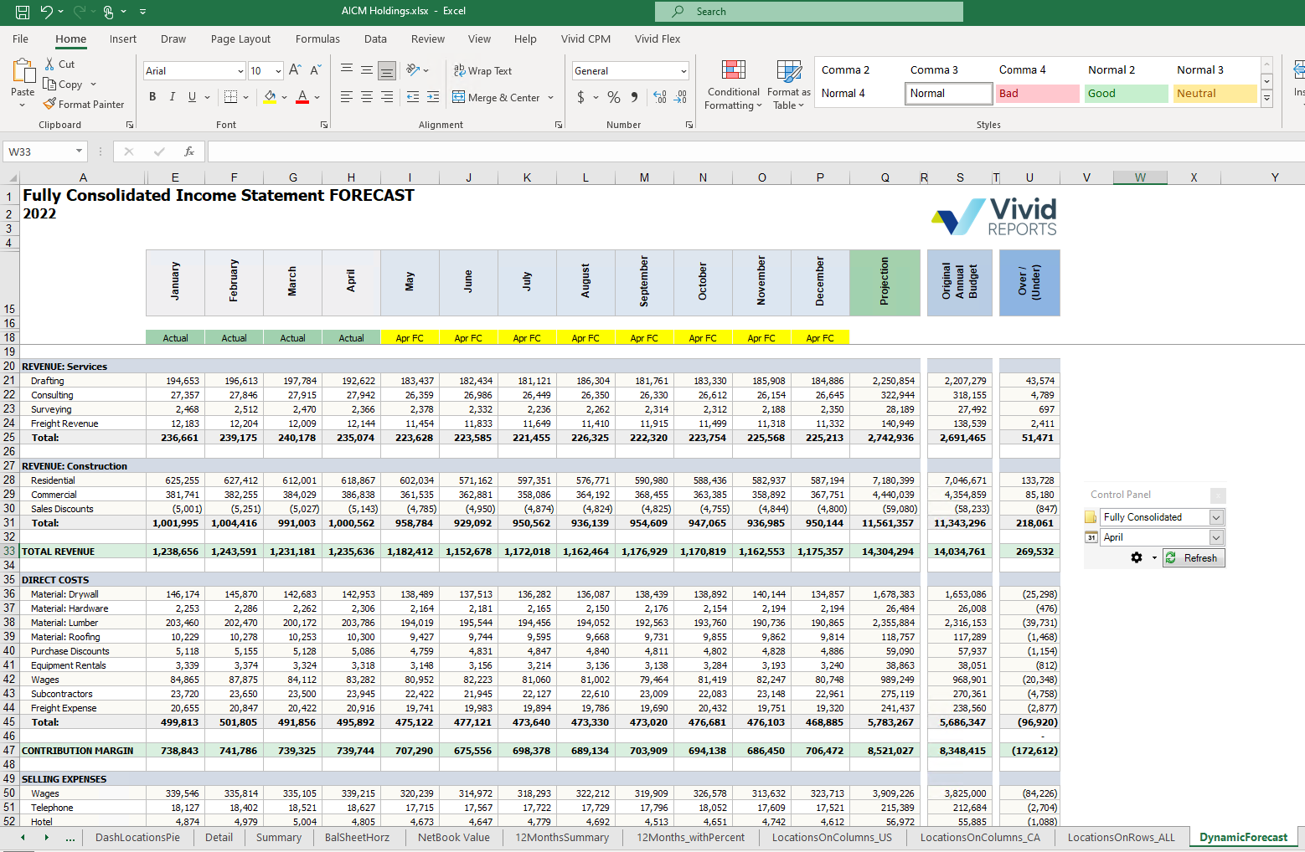Click the Search box in title bar
The height and width of the screenshot is (852, 1305).
[x=809, y=12]
